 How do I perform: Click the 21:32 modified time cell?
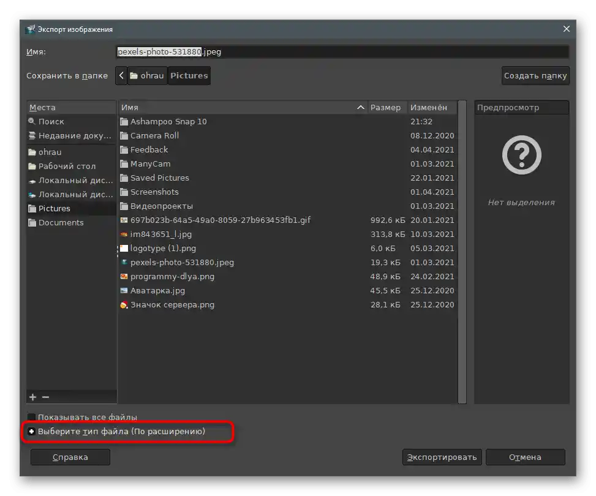pyautogui.click(x=421, y=122)
